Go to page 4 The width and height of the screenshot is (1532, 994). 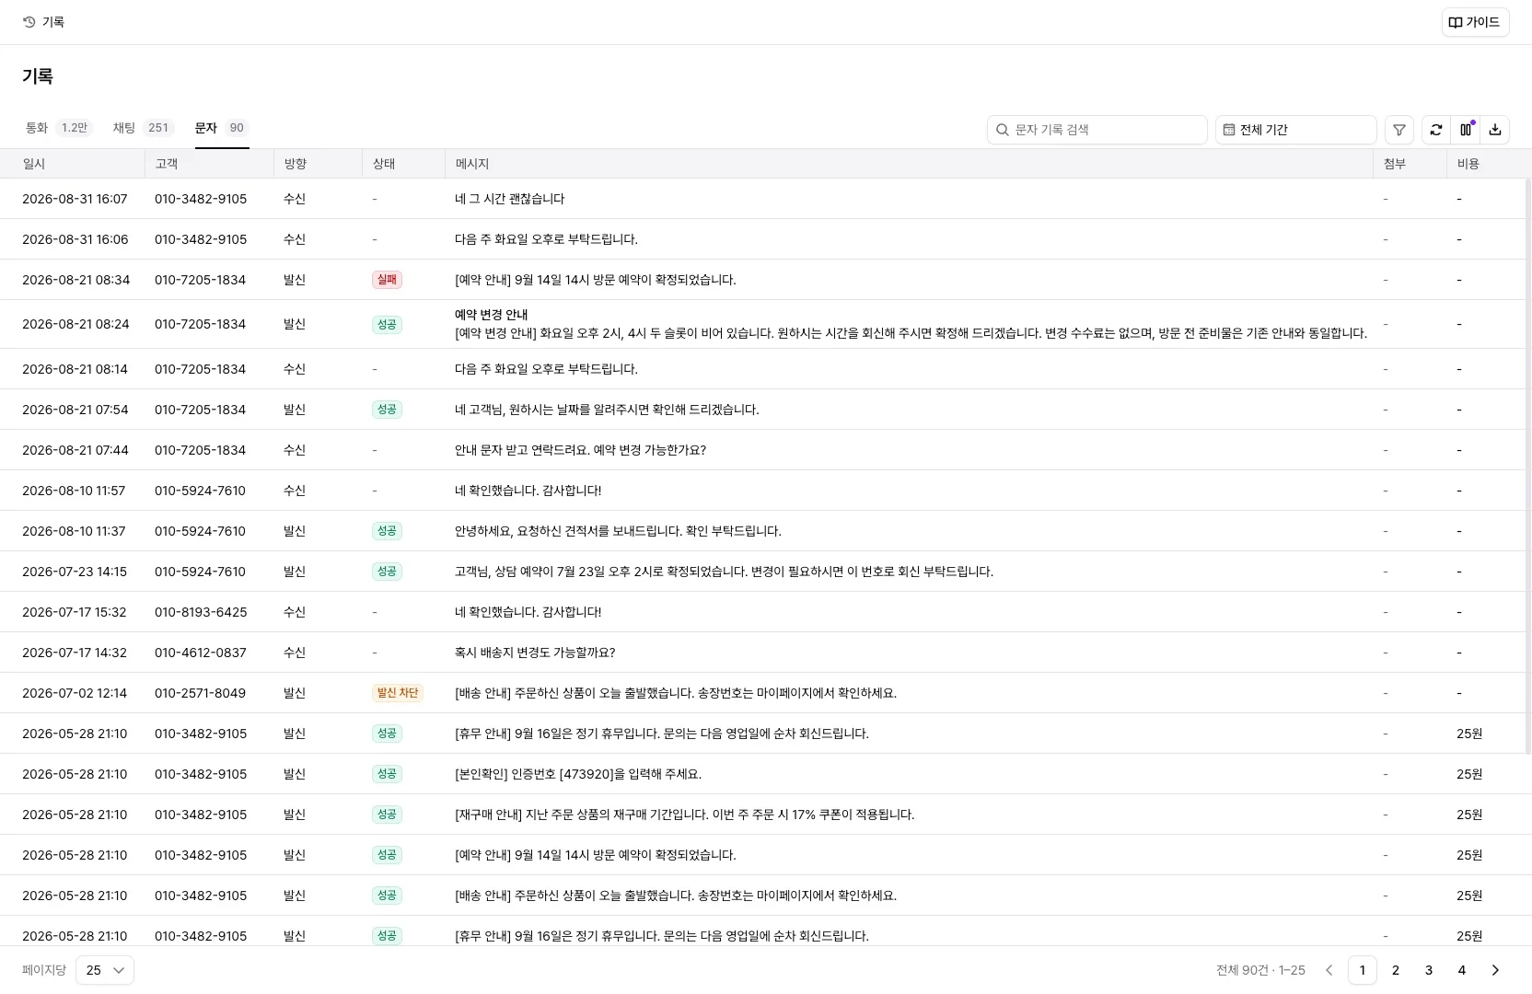(x=1461, y=970)
